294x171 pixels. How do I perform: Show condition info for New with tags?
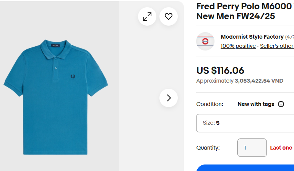pos(281,104)
